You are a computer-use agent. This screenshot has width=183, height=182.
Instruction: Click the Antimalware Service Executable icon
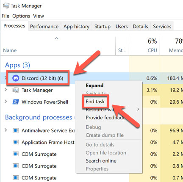coord(16,130)
